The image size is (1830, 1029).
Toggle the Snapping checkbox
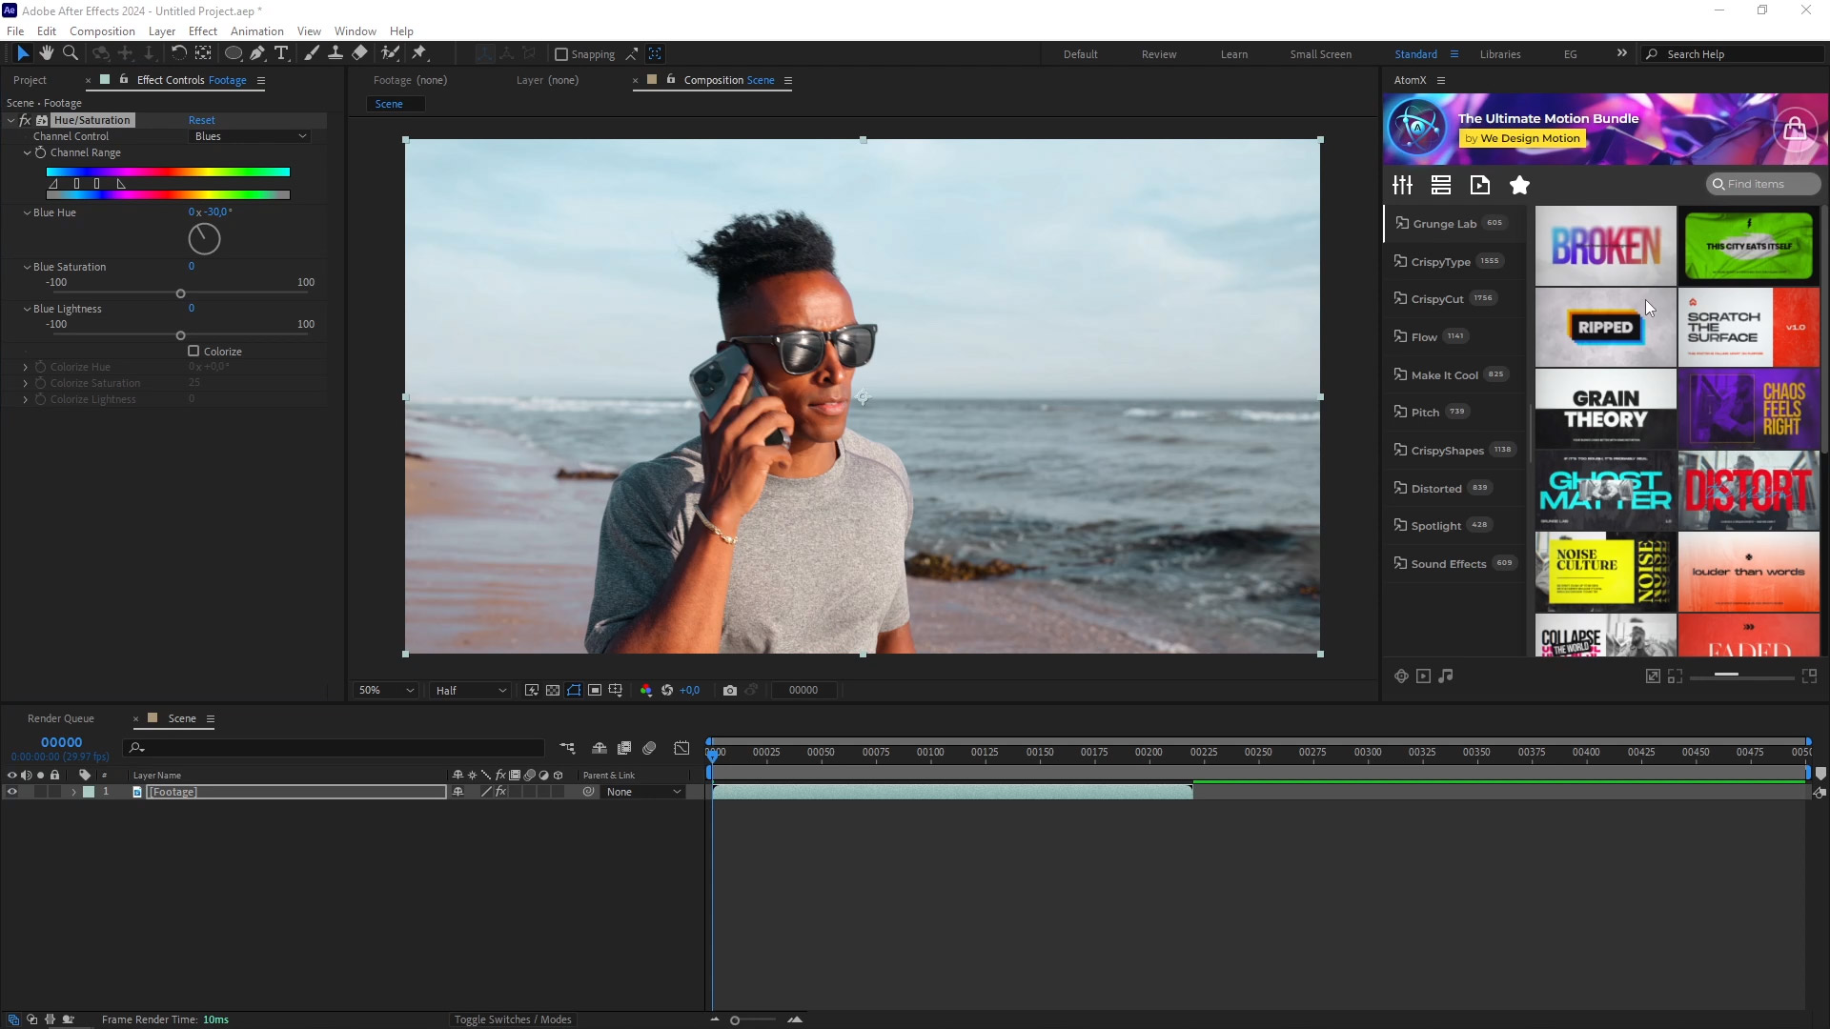561,54
